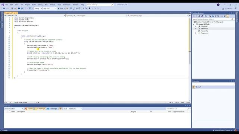Open the Debug menu

[x=40, y=5]
